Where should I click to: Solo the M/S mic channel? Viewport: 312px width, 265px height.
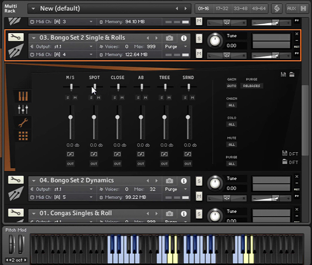point(68,98)
